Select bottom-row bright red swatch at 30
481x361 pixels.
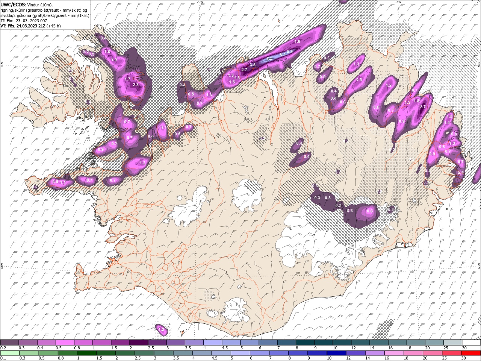click(471, 353)
